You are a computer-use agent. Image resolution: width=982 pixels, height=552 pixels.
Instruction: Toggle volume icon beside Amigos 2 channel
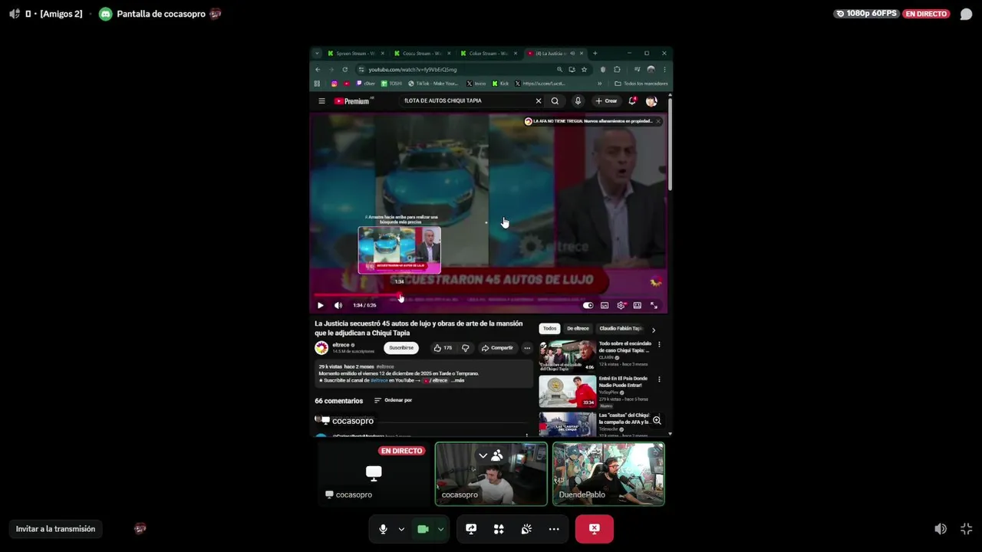pos(14,14)
